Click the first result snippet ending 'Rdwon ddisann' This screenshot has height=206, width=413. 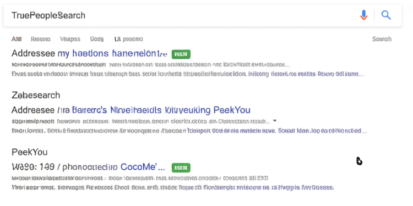point(188,74)
